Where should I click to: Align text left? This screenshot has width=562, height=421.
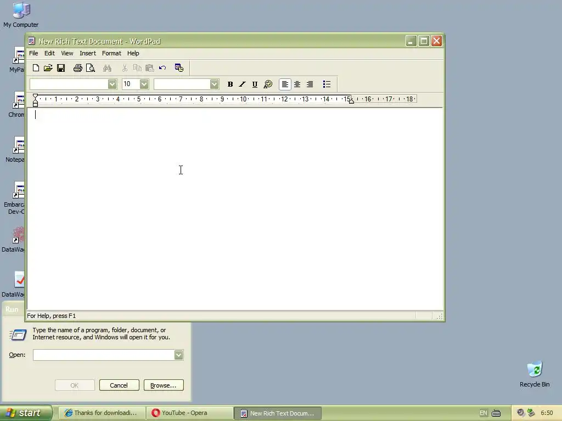285,84
